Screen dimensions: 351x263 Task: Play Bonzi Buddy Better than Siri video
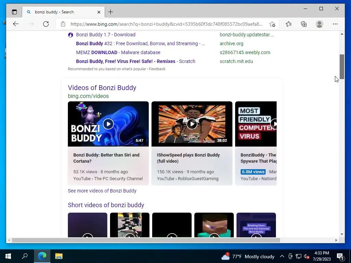108,124
